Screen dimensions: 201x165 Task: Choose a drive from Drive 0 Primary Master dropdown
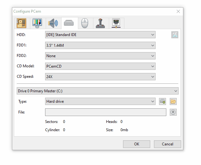[x=98, y=91]
